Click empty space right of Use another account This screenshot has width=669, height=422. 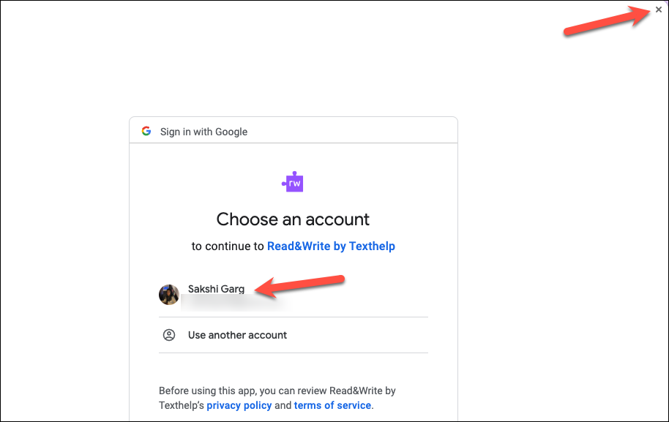359,335
